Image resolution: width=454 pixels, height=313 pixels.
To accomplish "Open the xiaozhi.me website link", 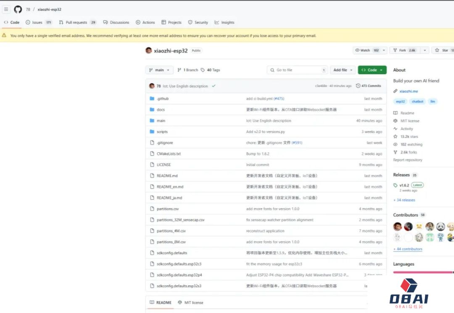I will pyautogui.click(x=409, y=91).
